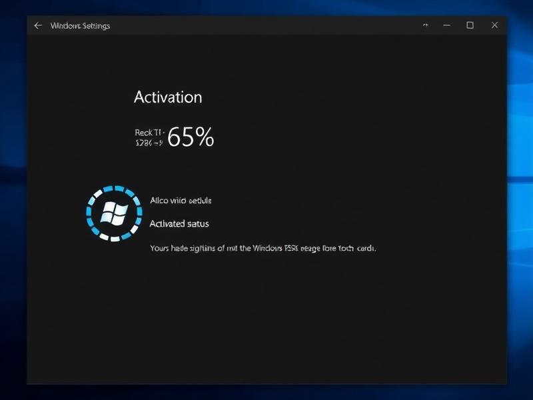
Task: Click the window title text in title bar
Action: 80,26
